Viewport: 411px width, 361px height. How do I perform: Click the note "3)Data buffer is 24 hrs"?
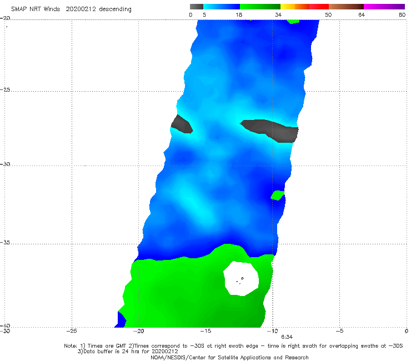[x=128, y=352]
